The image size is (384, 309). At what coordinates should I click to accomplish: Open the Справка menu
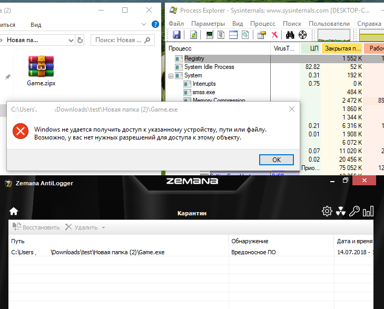click(369, 24)
